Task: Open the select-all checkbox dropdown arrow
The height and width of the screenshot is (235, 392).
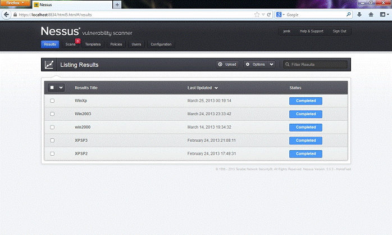Action: click(61, 88)
